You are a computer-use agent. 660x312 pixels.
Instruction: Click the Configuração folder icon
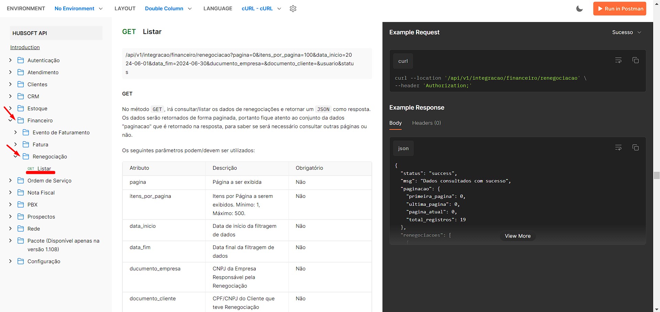point(21,261)
